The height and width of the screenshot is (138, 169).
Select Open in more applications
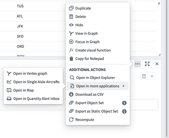click(98, 86)
